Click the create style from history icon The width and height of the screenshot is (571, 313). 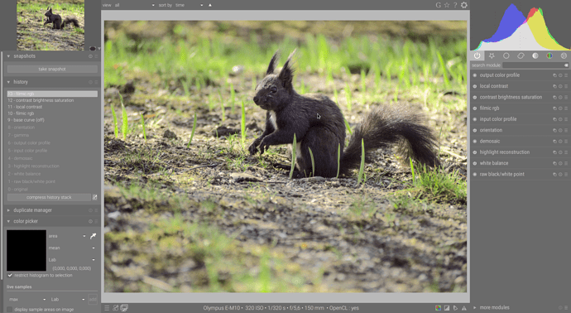click(94, 197)
